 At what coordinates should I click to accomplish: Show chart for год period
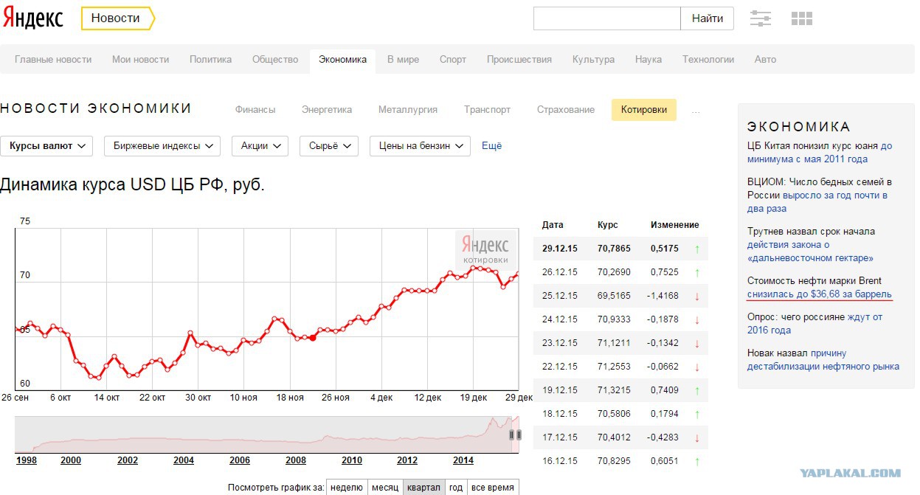(456, 488)
